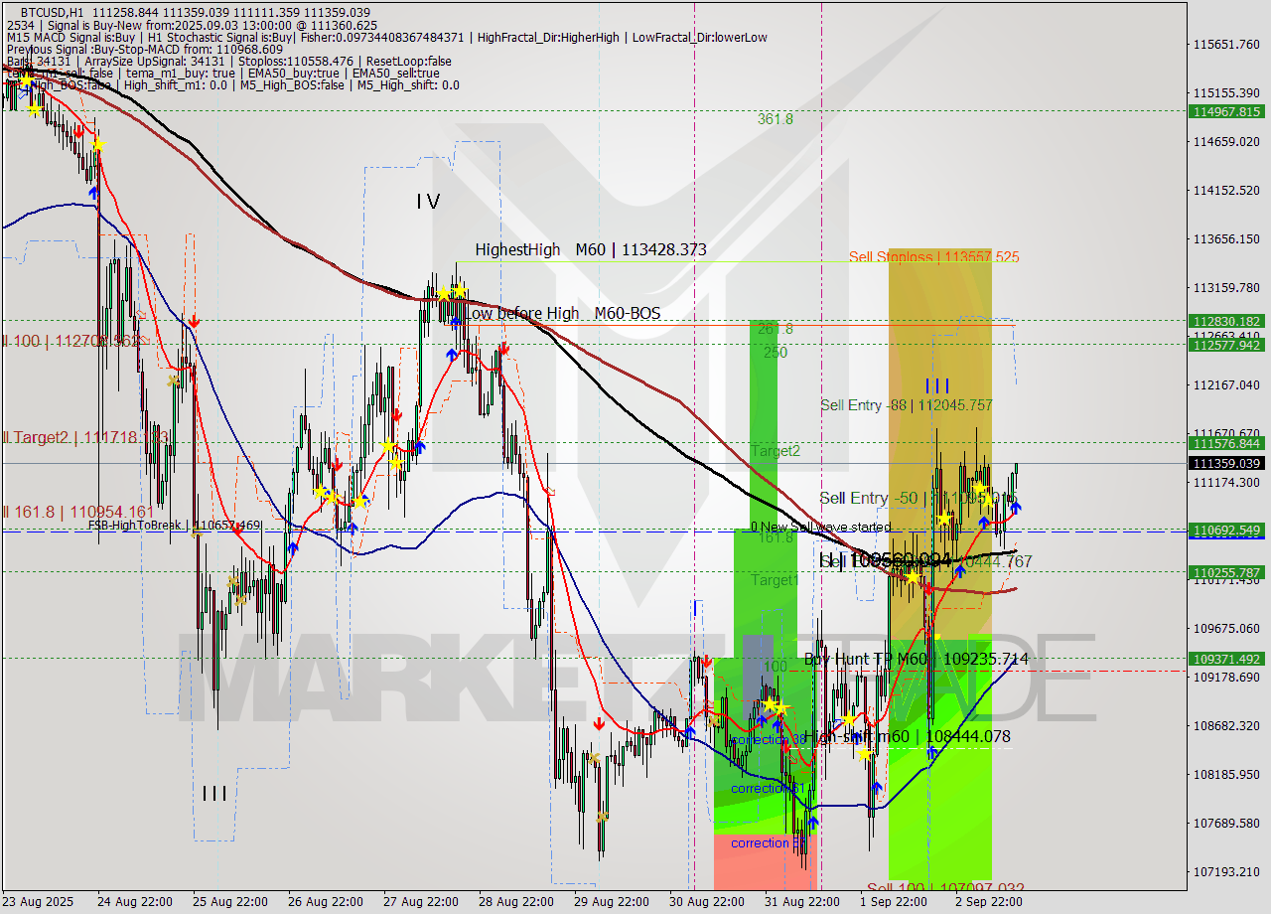Click the 30 Aug 22:00 axis label

coord(706,902)
